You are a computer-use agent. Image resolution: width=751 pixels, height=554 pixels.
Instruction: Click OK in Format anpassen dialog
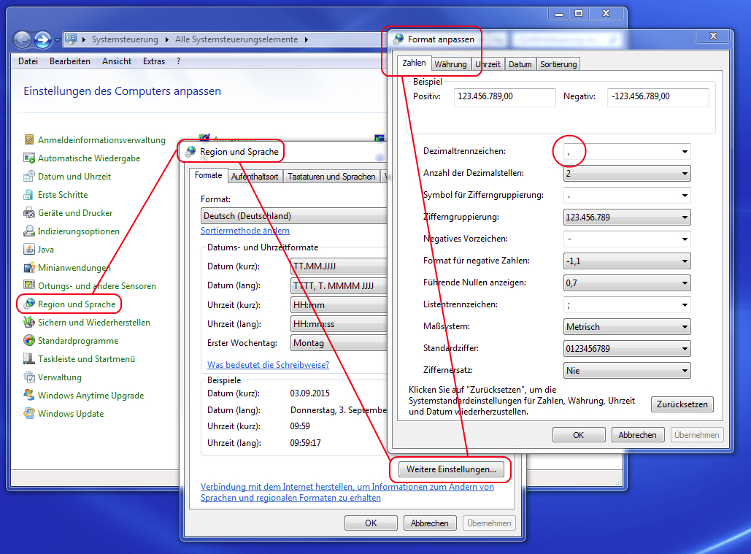[x=579, y=435]
